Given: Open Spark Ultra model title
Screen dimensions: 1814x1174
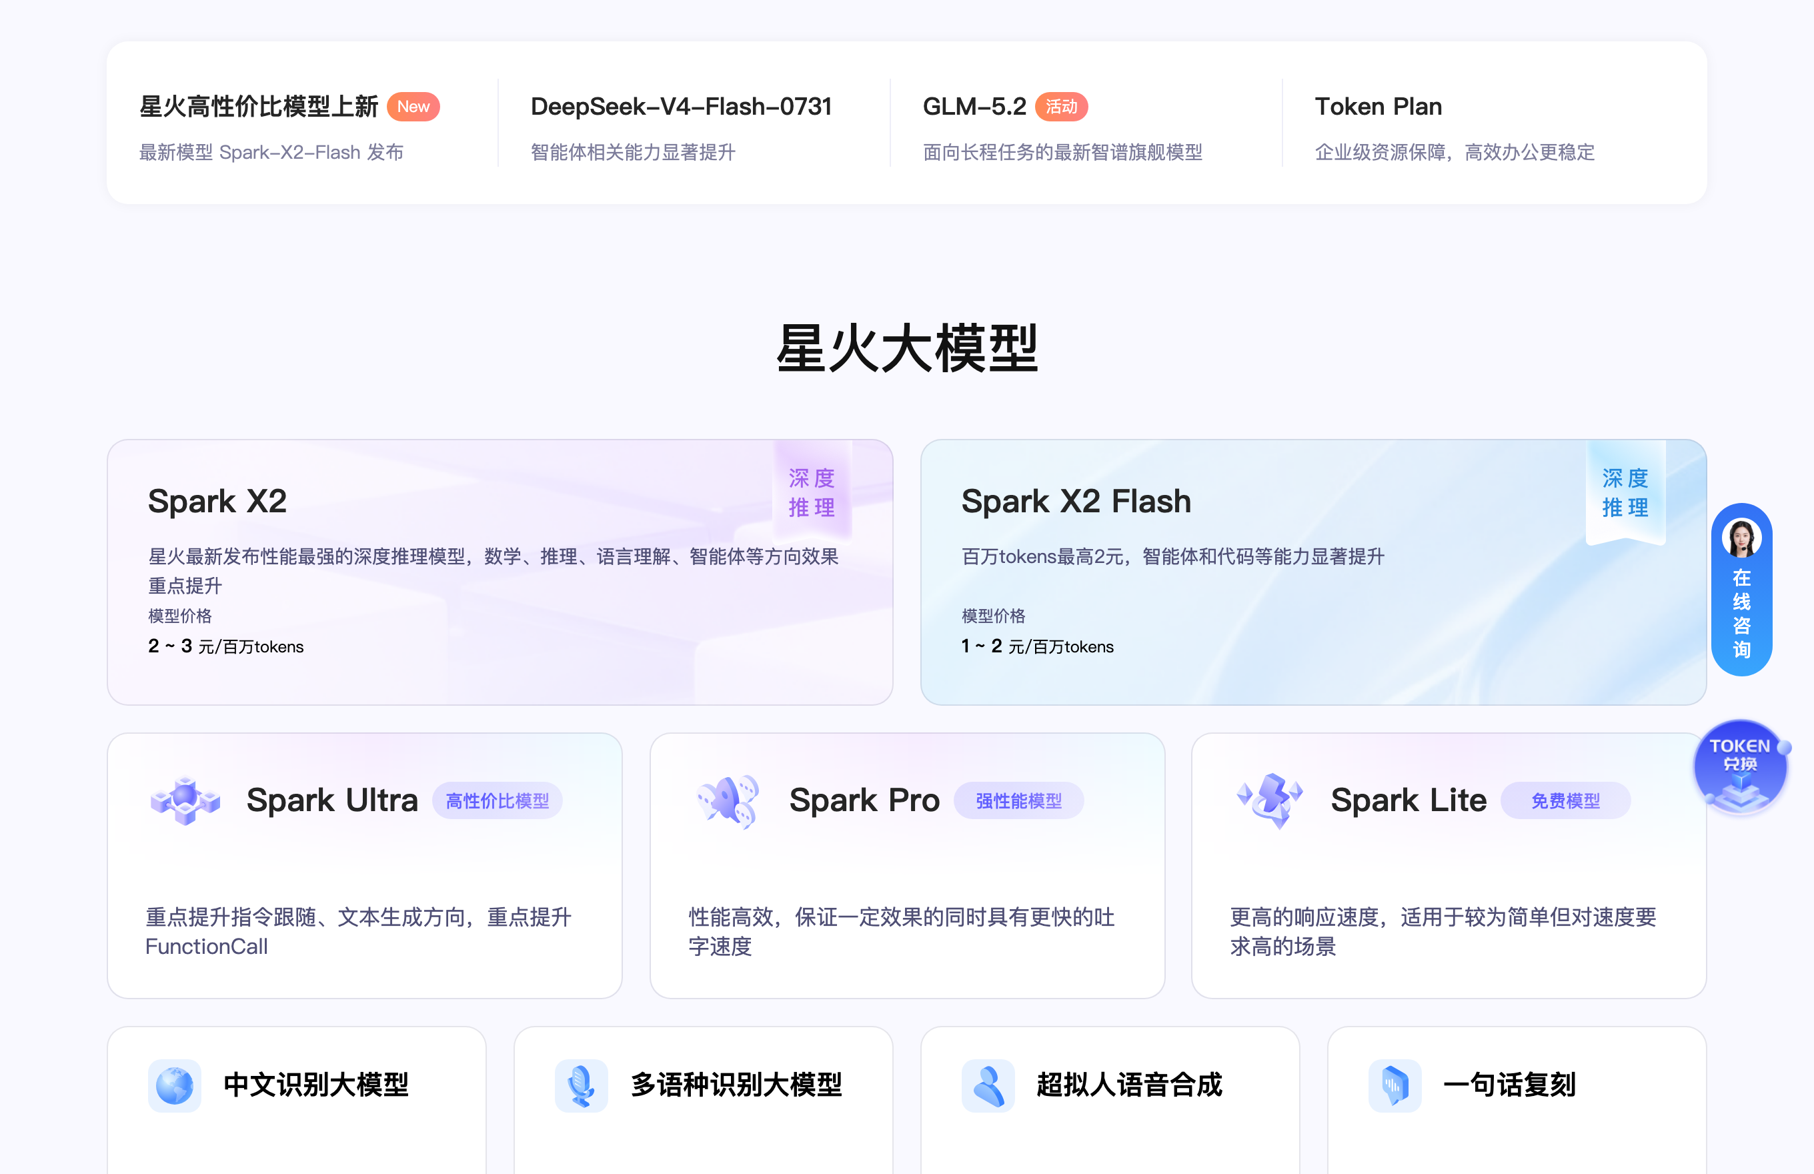Looking at the screenshot, I should [332, 800].
